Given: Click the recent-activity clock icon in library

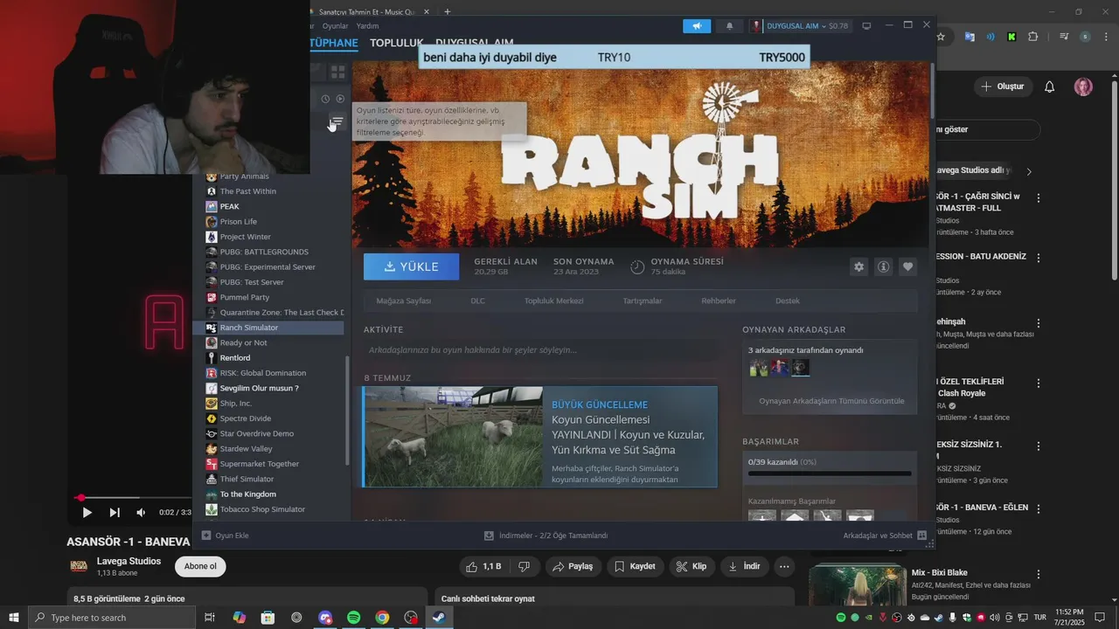Looking at the screenshot, I should [x=325, y=99].
